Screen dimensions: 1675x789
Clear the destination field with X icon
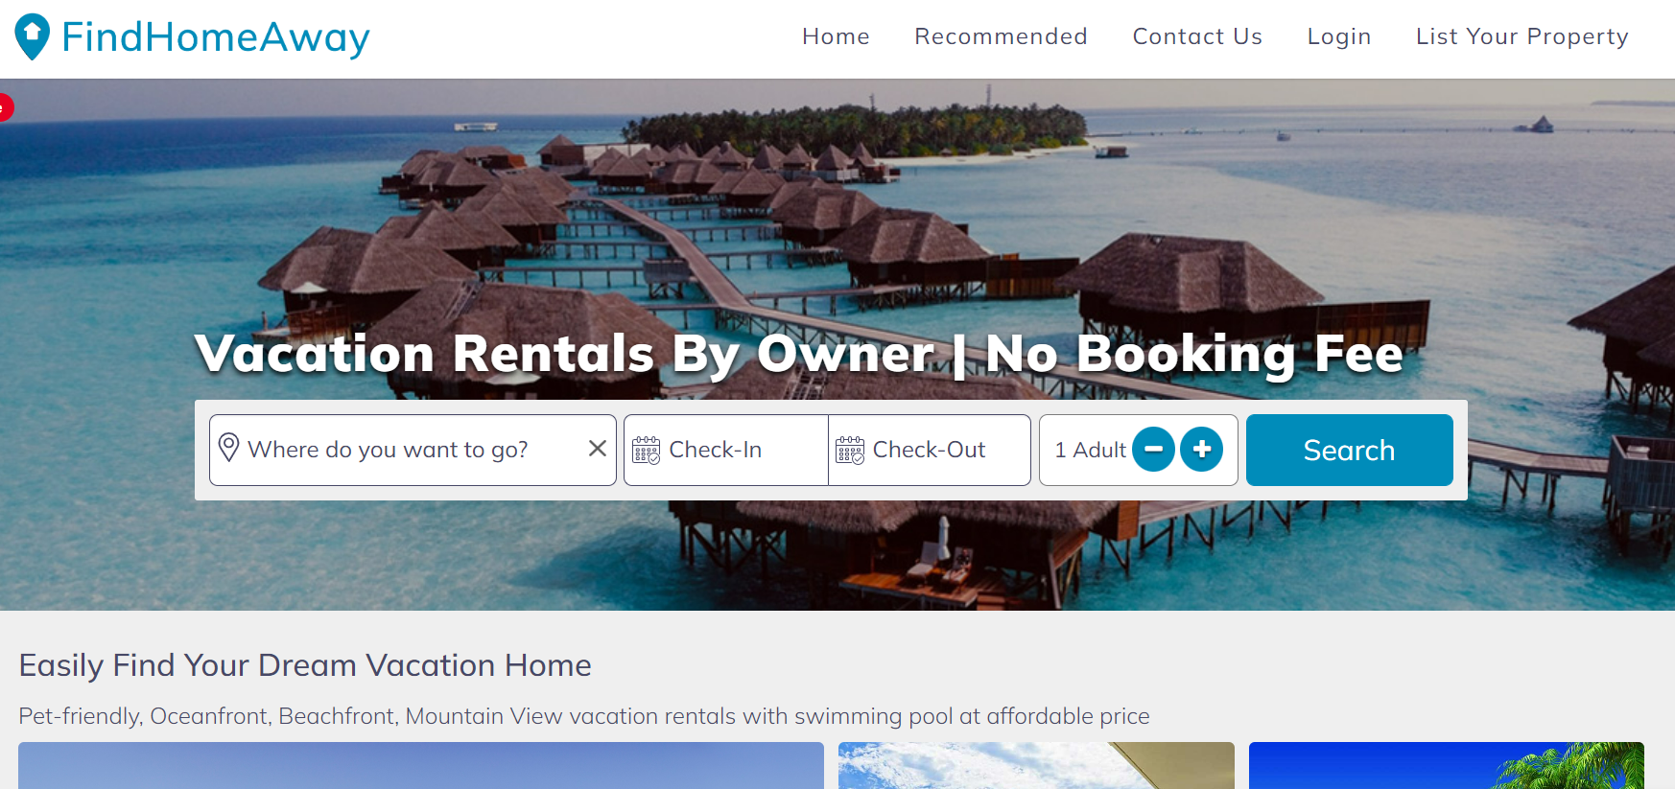click(597, 449)
